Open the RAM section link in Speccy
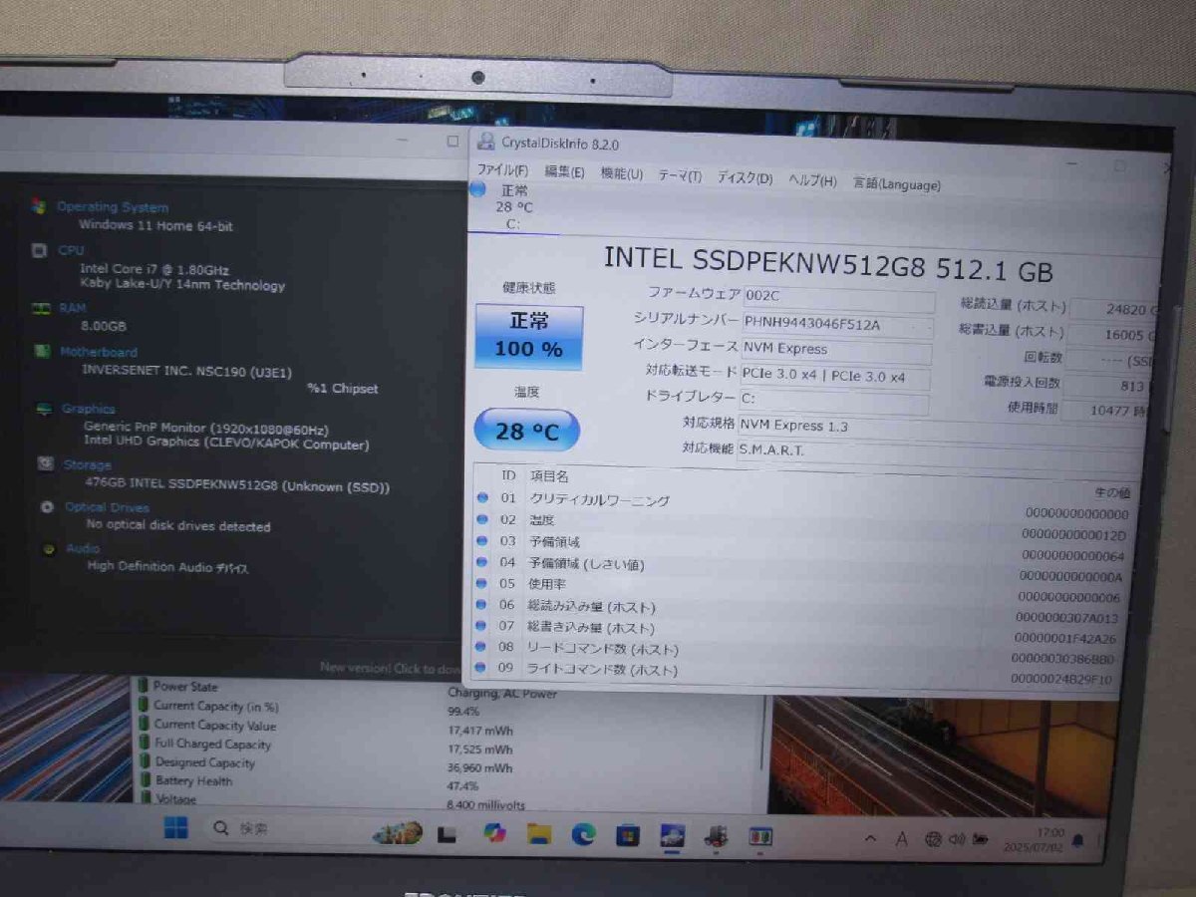This screenshot has height=897, width=1196. [73, 309]
